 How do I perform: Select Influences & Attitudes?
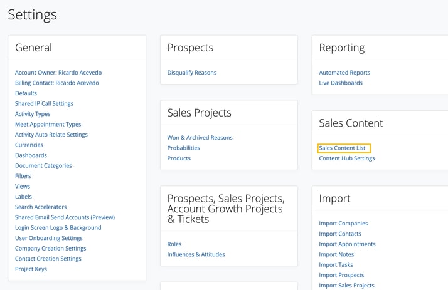click(196, 254)
